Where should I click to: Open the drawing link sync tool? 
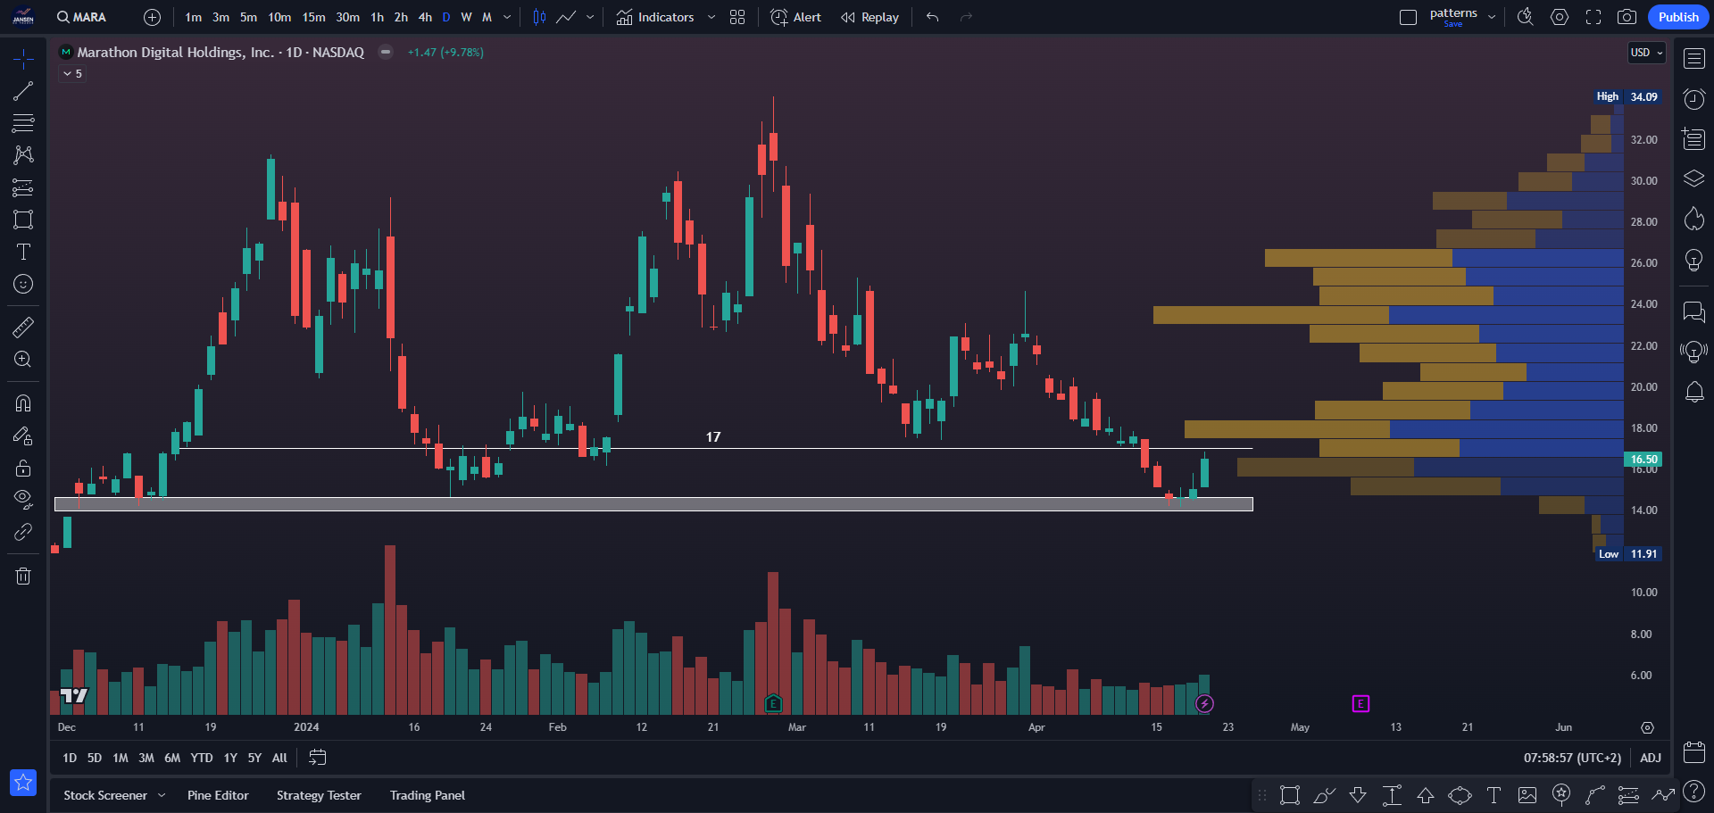(23, 532)
